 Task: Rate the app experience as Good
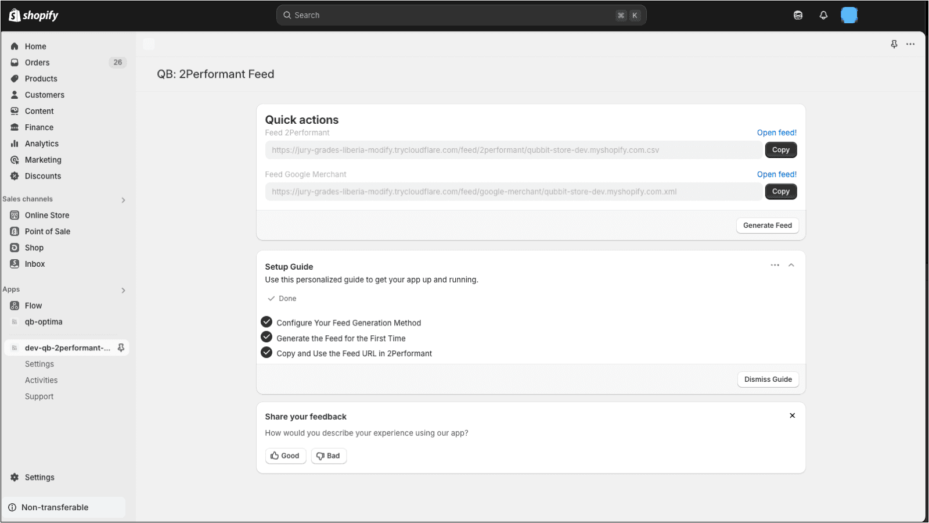click(285, 456)
